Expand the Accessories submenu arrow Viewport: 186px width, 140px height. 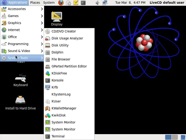[42, 9]
